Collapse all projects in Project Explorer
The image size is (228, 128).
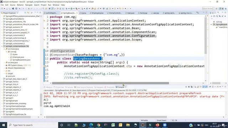(25, 13)
